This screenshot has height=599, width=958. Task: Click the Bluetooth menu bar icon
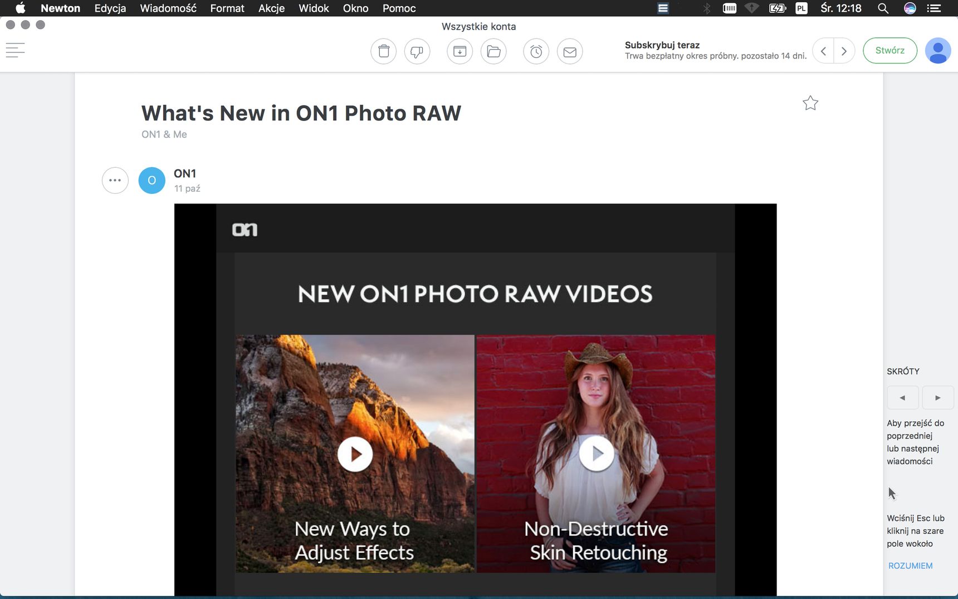(x=707, y=8)
